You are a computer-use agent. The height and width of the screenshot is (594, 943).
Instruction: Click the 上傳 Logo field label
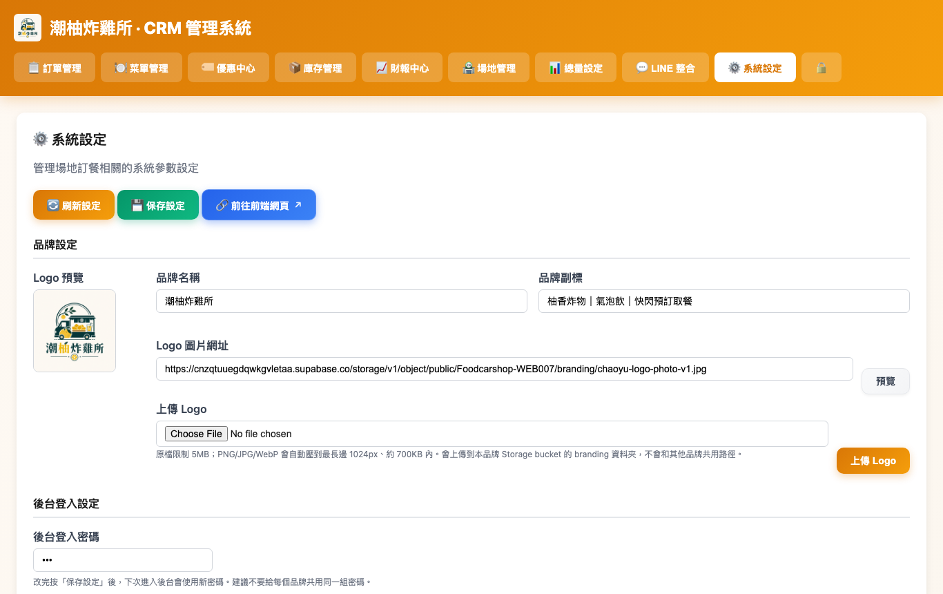[x=182, y=409]
